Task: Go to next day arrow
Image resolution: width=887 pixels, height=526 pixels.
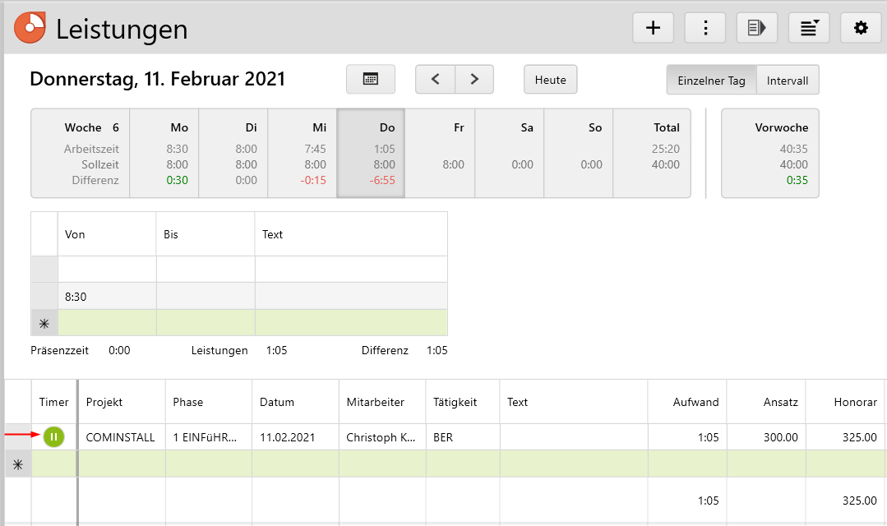Action: pyautogui.click(x=474, y=80)
